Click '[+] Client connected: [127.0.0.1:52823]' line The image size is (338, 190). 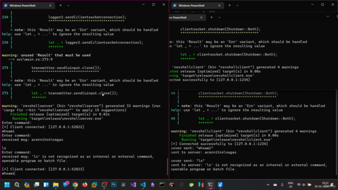pyautogui.click(x=43, y=169)
